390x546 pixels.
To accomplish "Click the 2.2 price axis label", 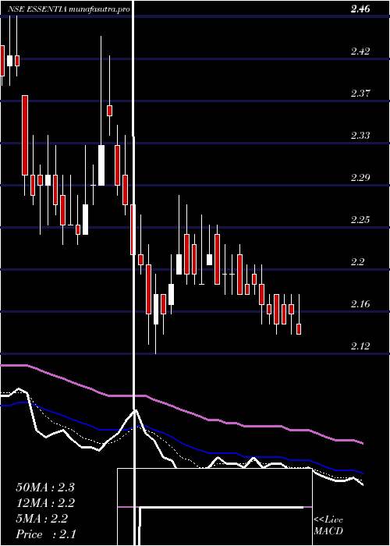I will pos(357,262).
